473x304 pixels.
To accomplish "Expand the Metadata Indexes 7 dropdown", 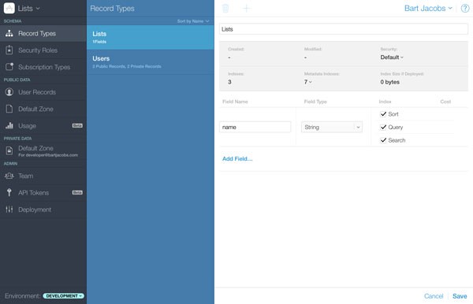I will [x=308, y=82].
